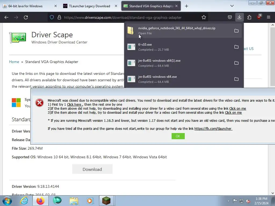The width and height of the screenshot is (275, 206).
Task: Follow the 'Click here' link in step 1
Action: [74, 105]
